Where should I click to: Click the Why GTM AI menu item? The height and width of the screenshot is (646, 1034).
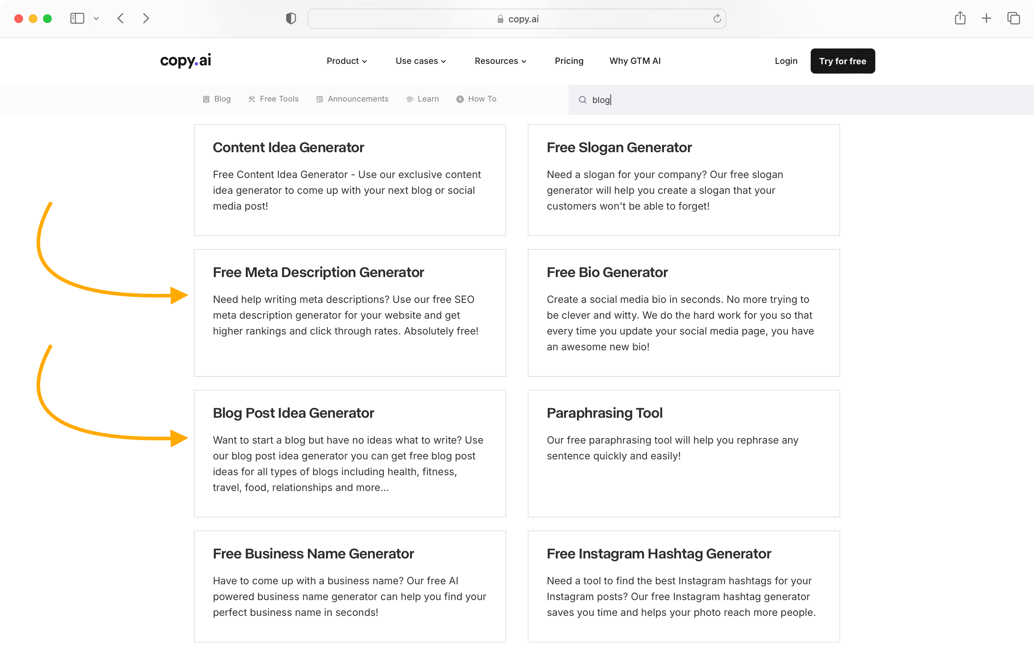(635, 61)
